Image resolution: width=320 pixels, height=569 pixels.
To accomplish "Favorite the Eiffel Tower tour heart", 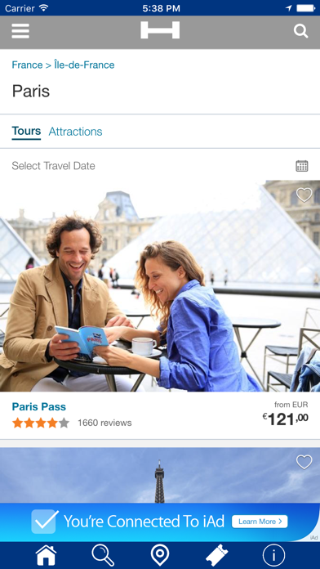I will coord(304,463).
